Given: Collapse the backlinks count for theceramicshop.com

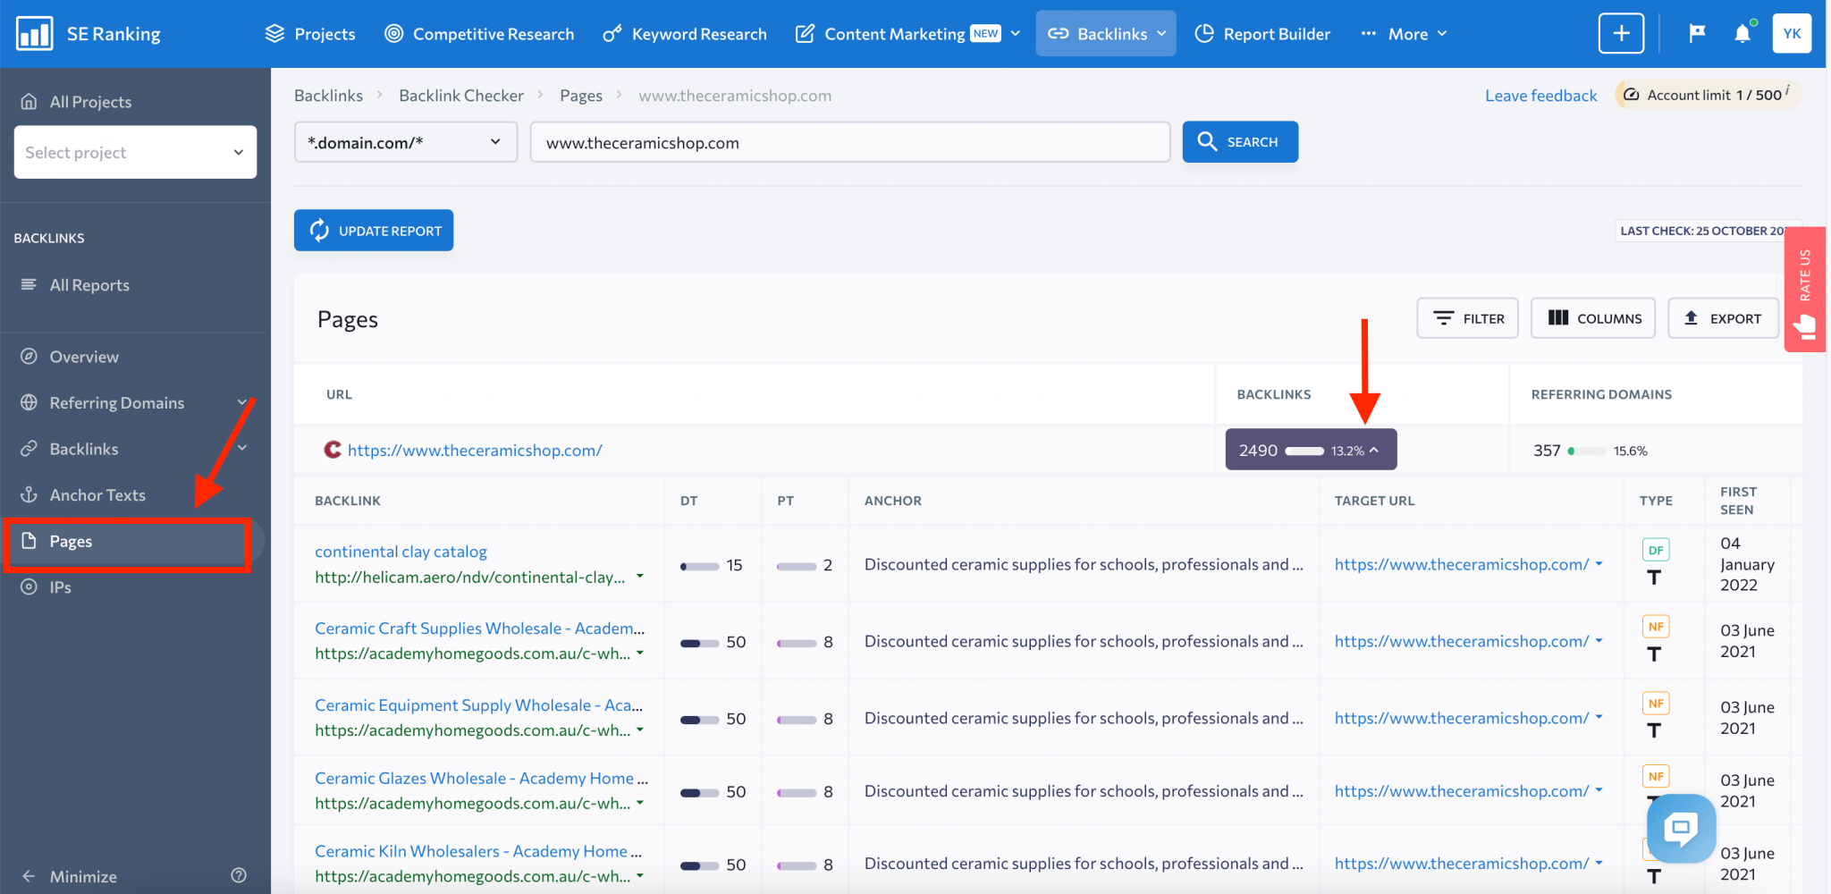Looking at the screenshot, I should point(1374,450).
